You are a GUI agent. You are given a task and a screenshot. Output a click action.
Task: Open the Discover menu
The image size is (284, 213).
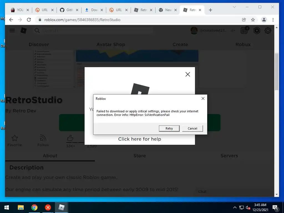pos(39,44)
